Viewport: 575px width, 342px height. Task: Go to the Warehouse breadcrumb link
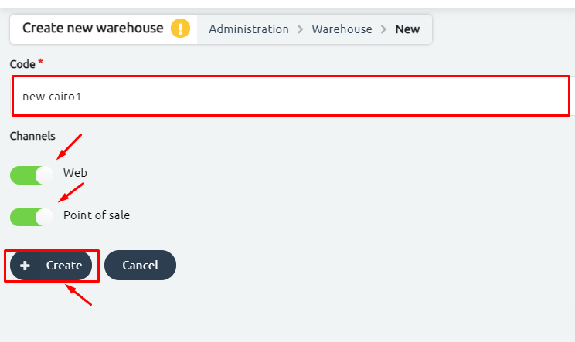342,29
